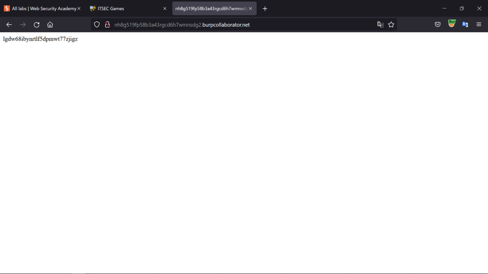Open the browser home page
The height and width of the screenshot is (274, 488).
(x=50, y=25)
